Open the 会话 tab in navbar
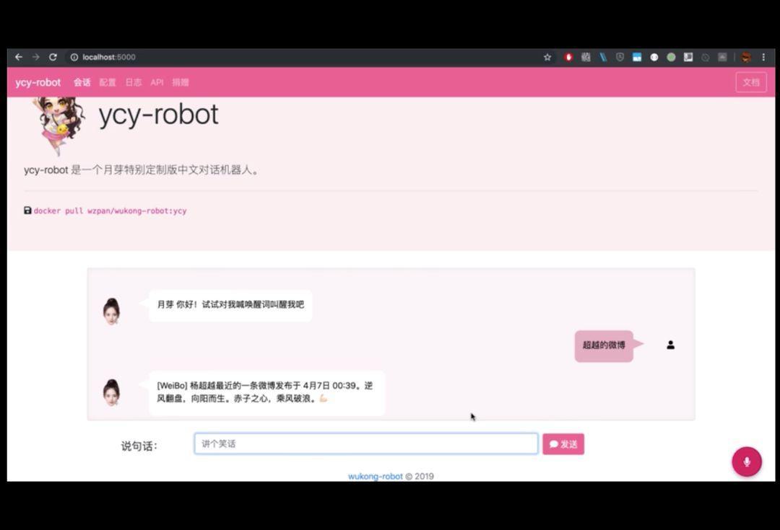 coord(82,82)
